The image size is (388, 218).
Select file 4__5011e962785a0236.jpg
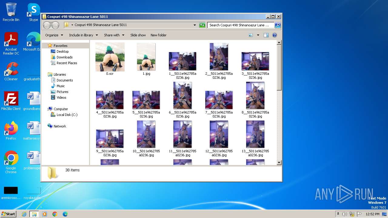110,104
